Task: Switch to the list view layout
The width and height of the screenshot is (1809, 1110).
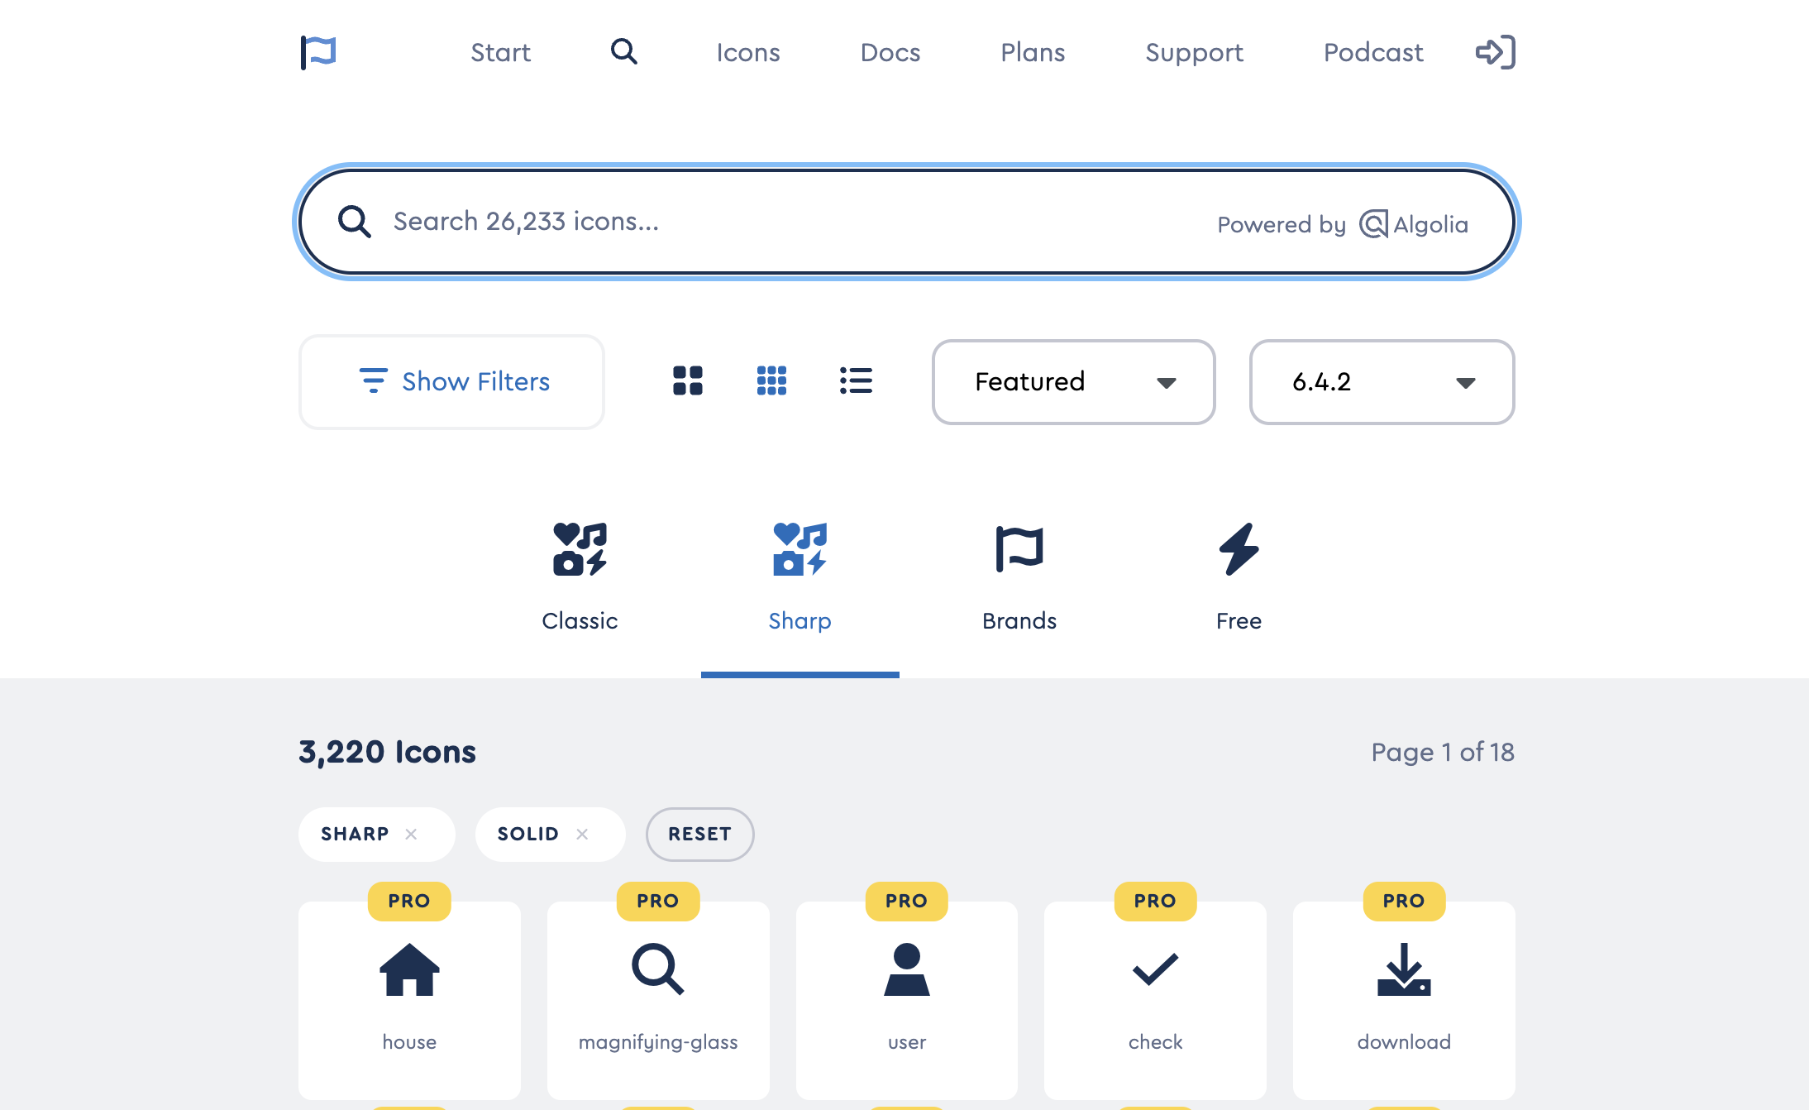Action: 856,381
